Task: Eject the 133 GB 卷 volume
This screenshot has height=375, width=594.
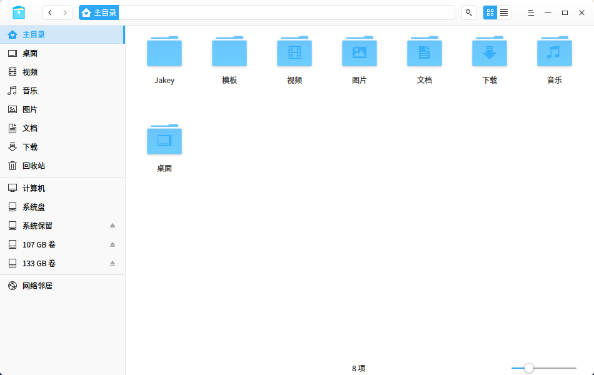Action: [x=113, y=263]
